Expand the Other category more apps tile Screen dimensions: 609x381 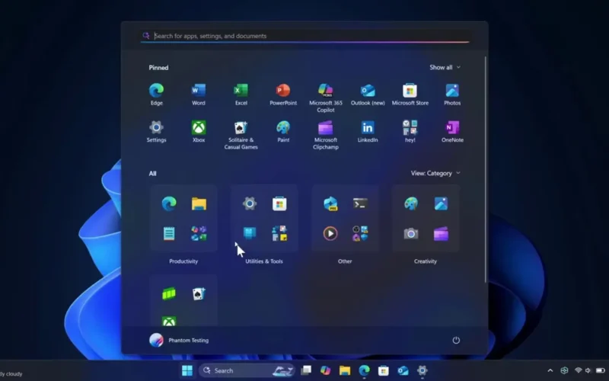[x=360, y=234]
